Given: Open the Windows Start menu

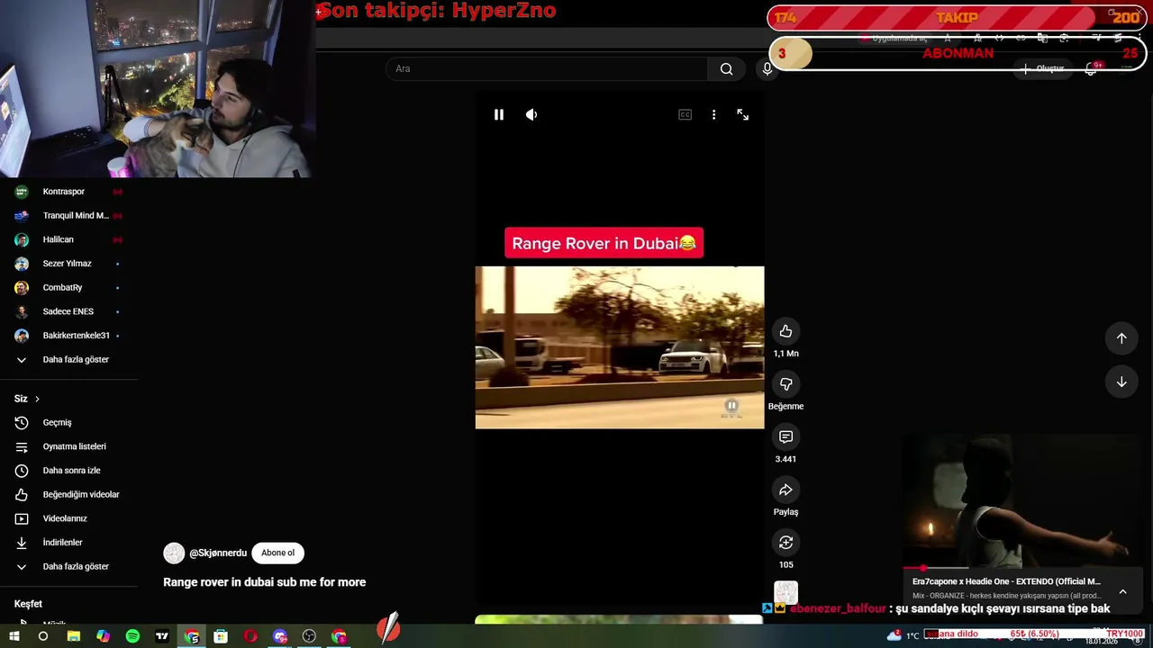Looking at the screenshot, I should point(14,636).
